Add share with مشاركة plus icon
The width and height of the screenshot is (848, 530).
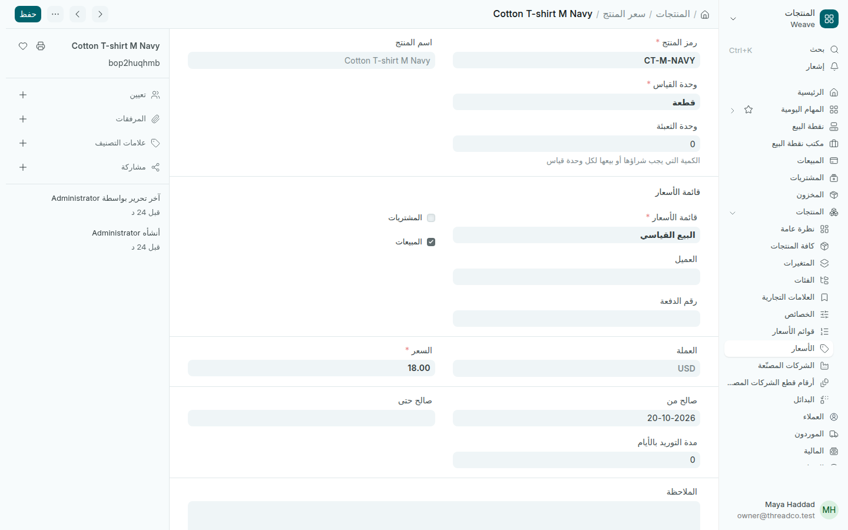pos(23,167)
